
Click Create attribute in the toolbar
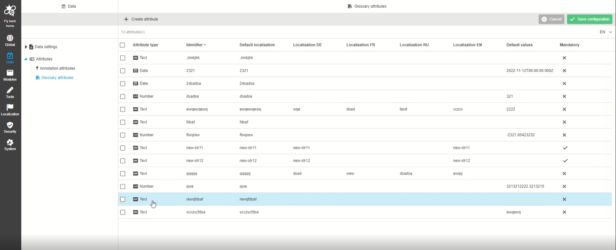click(141, 19)
